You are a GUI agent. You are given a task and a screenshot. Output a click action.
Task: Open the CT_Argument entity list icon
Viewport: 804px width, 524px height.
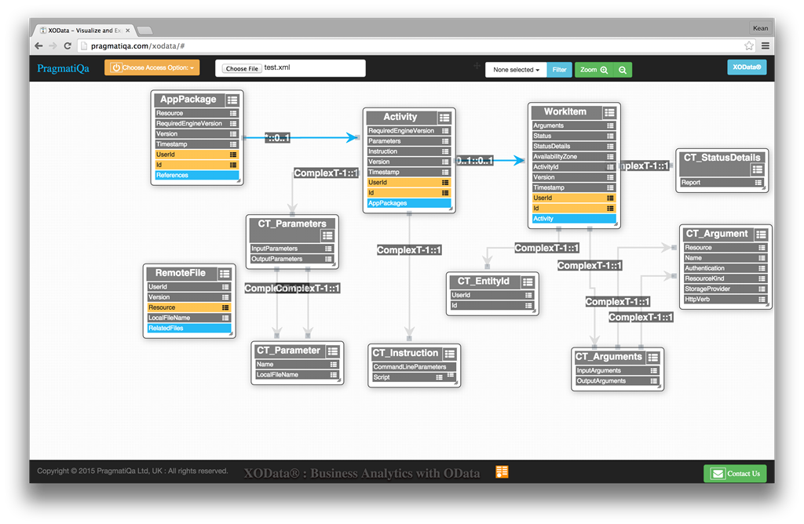coord(762,234)
